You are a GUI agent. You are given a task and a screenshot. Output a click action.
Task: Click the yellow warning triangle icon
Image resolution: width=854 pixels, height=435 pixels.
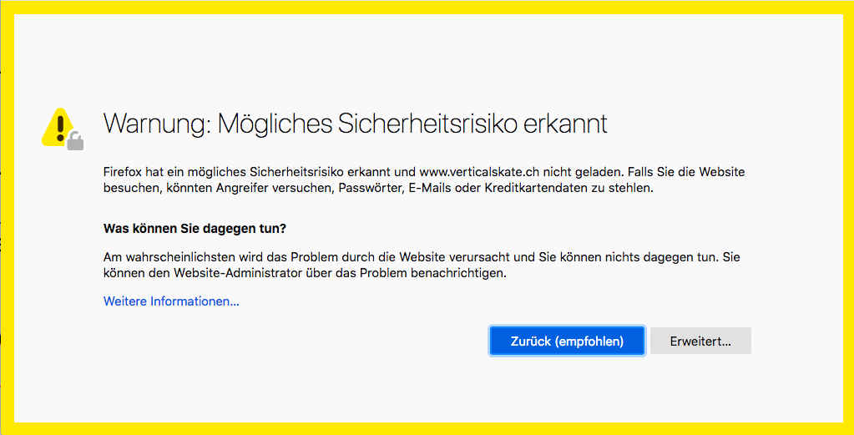coord(58,125)
